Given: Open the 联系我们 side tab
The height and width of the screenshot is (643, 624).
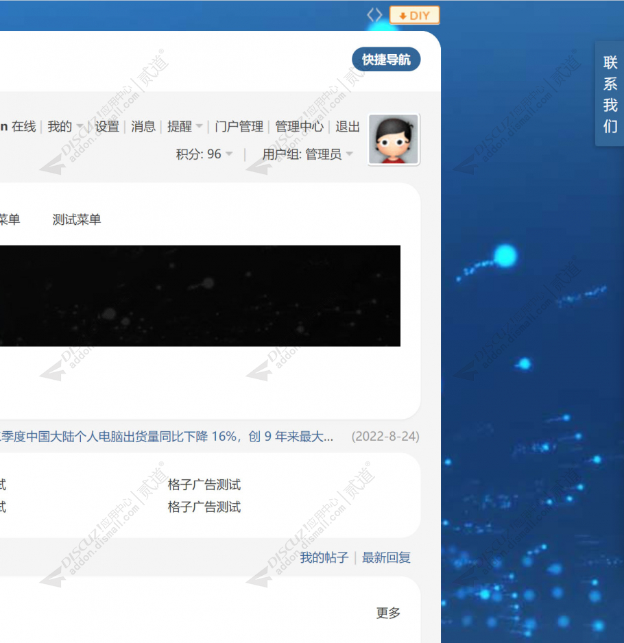Looking at the screenshot, I should coord(610,95).
